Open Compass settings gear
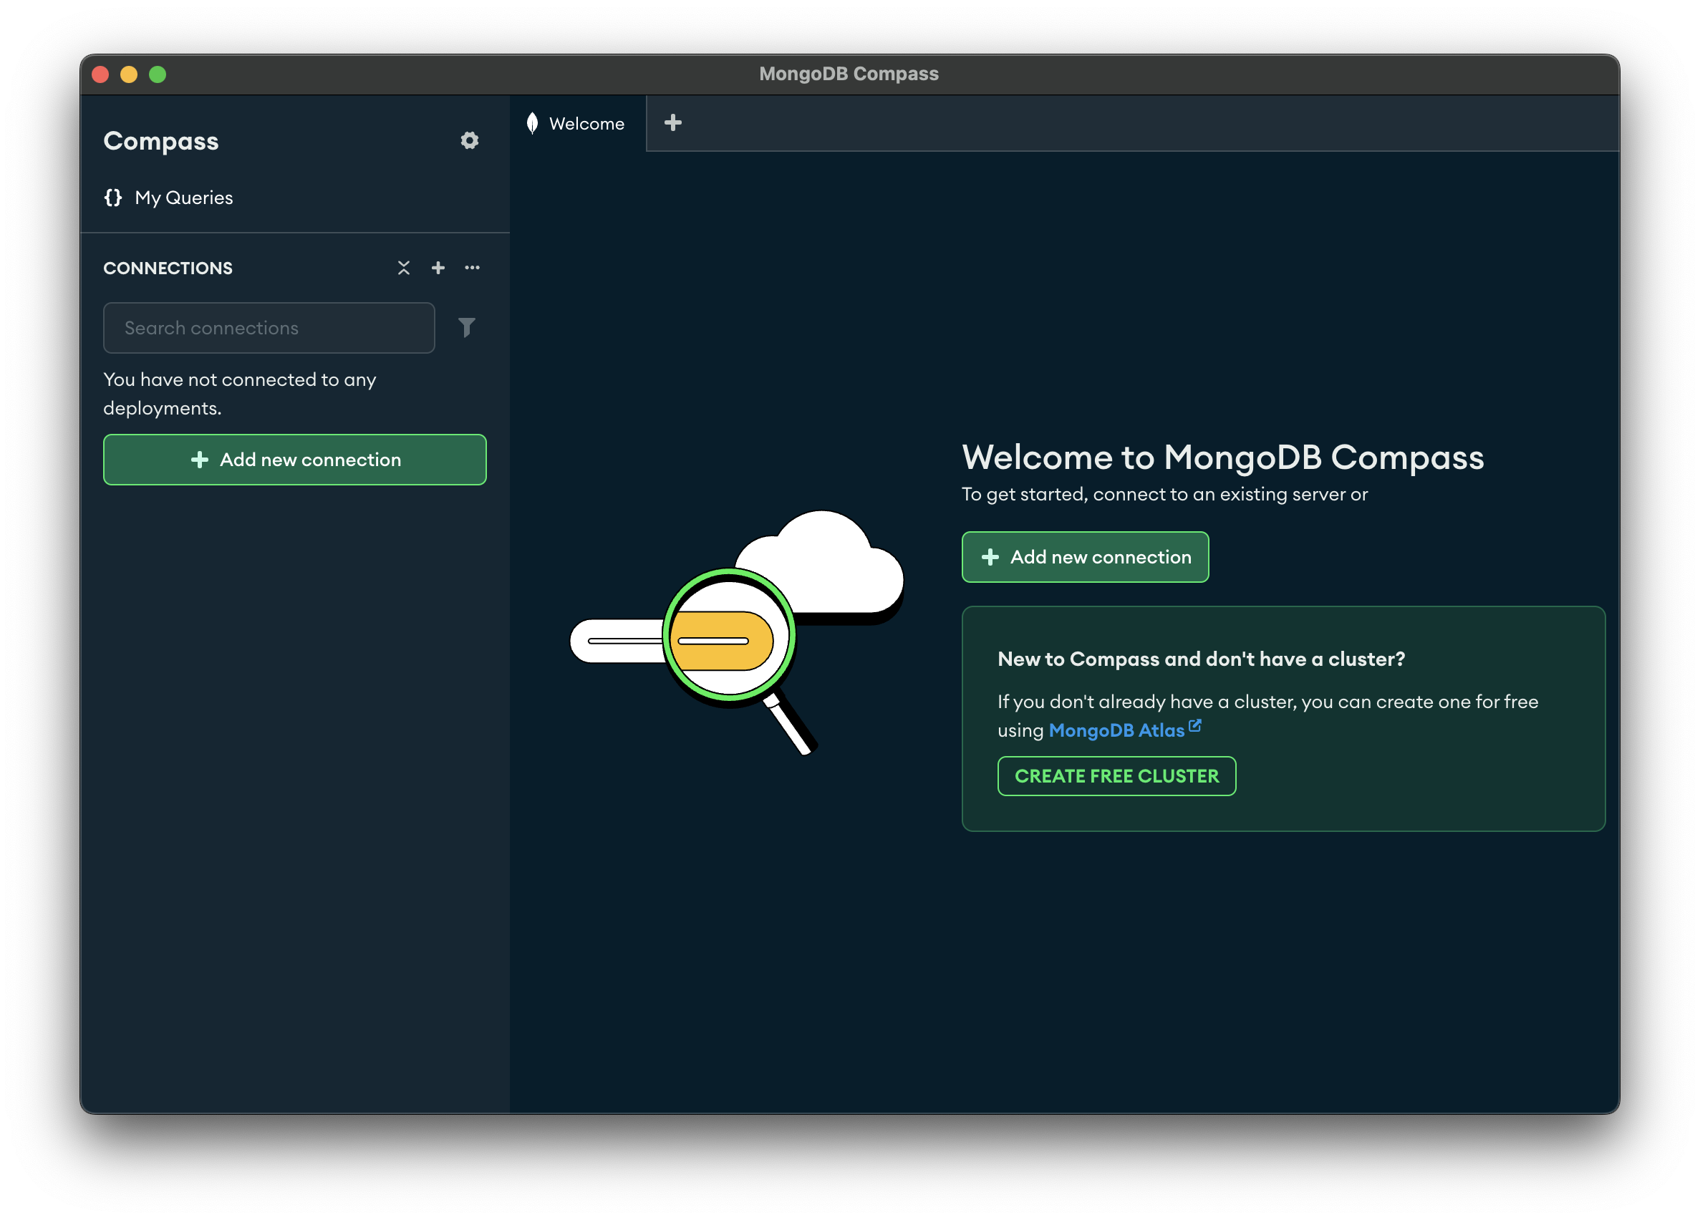Image resolution: width=1700 pixels, height=1220 pixels. (x=469, y=141)
